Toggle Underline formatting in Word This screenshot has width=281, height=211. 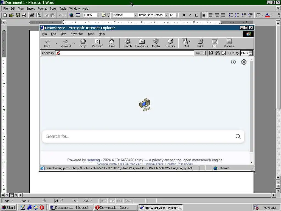[196, 15]
